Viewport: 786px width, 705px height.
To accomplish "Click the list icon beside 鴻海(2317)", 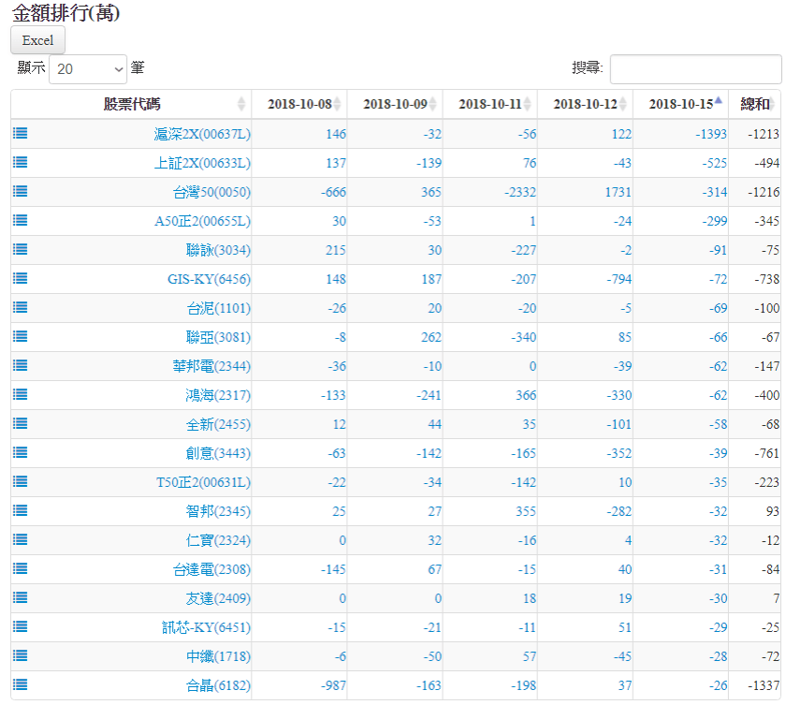I will pyautogui.click(x=20, y=395).
